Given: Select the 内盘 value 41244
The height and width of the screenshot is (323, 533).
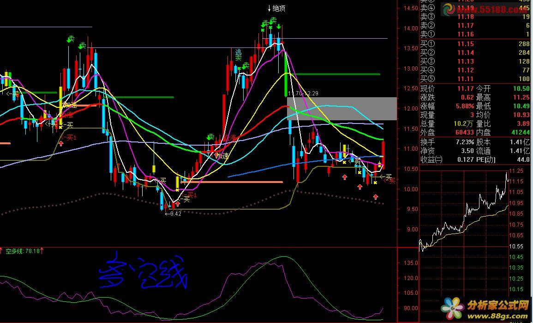Looking at the screenshot, I should 521,133.
